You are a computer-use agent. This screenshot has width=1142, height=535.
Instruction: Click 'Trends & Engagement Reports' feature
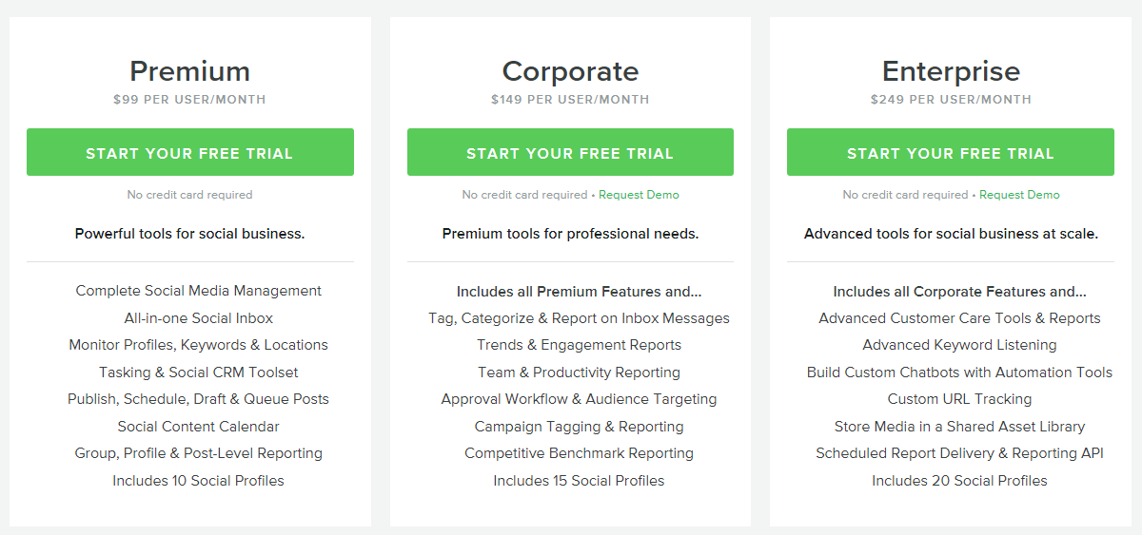(579, 345)
